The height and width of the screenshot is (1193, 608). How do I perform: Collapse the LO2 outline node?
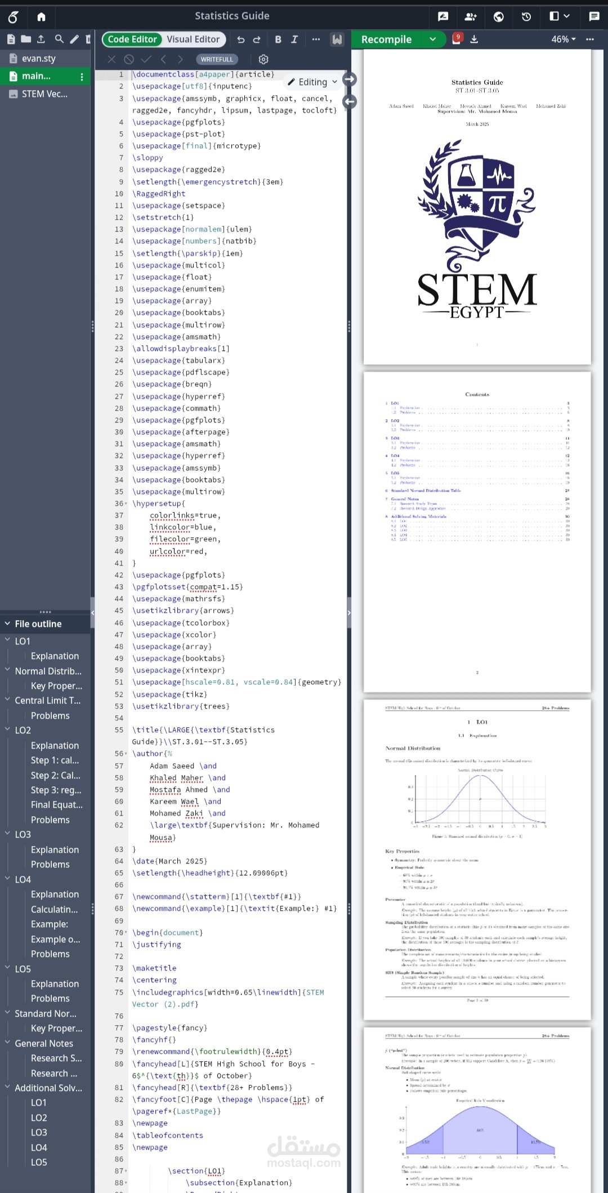tap(7, 729)
